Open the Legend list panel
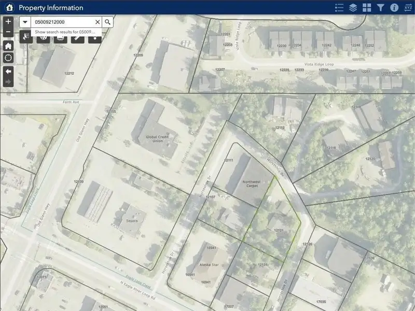This screenshot has width=415, height=311. tap(340, 8)
